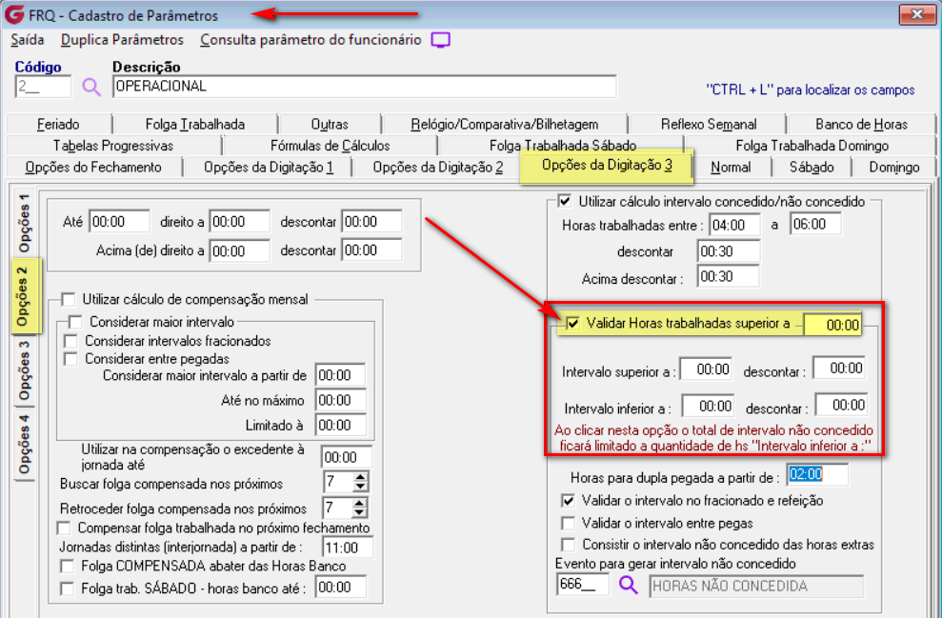Open the Sábado tab
Viewport: 942px width, 618px height.
point(811,167)
